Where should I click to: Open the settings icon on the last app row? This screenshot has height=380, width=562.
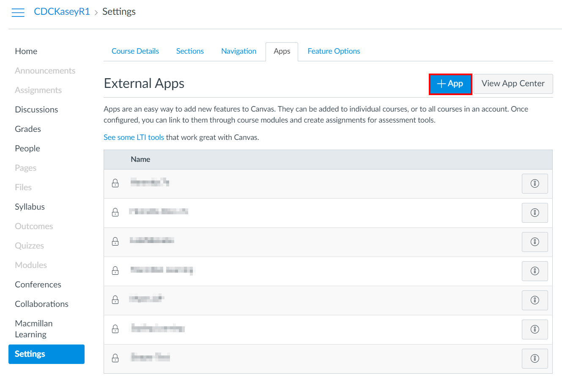535,358
